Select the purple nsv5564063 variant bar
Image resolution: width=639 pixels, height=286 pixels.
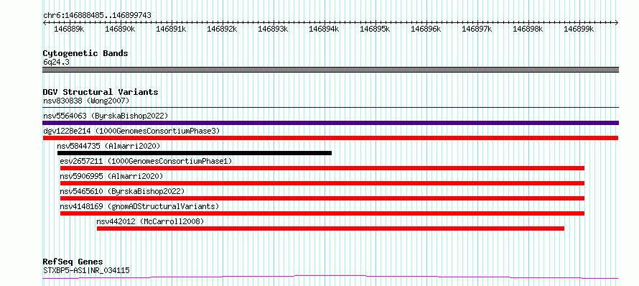(330, 123)
